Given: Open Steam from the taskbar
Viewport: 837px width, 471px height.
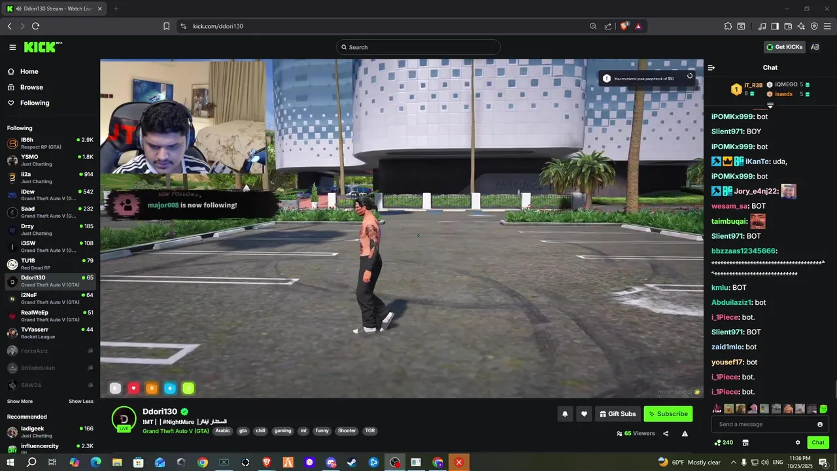Looking at the screenshot, I should point(352,462).
